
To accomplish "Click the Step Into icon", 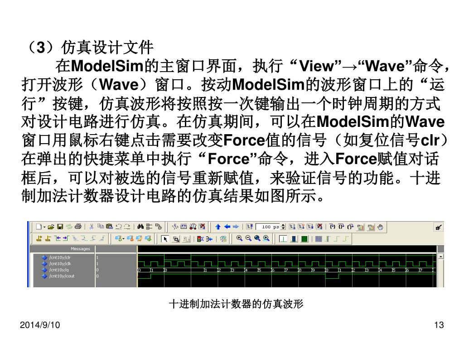I will point(333,227).
